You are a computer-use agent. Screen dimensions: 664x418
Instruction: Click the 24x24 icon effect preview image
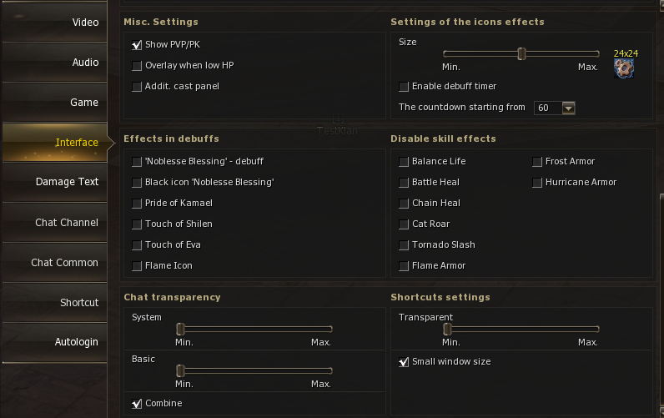pyautogui.click(x=621, y=68)
